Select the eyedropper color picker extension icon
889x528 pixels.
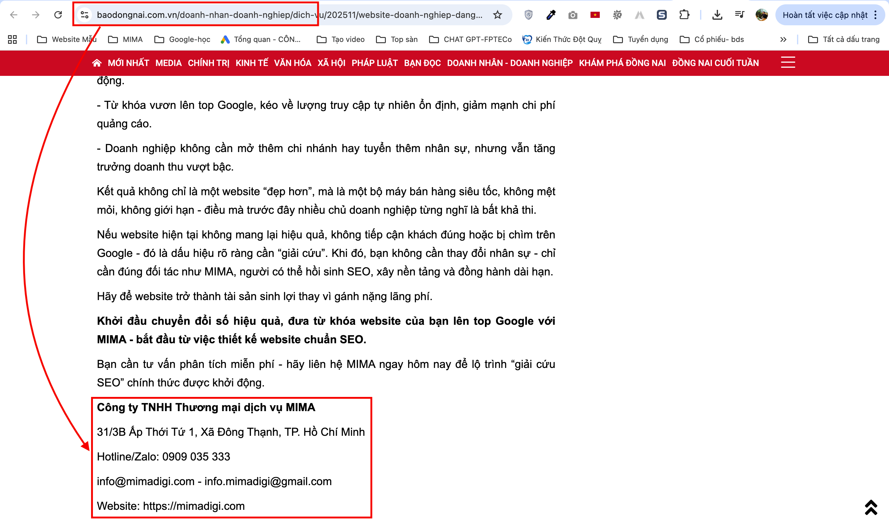pos(550,15)
